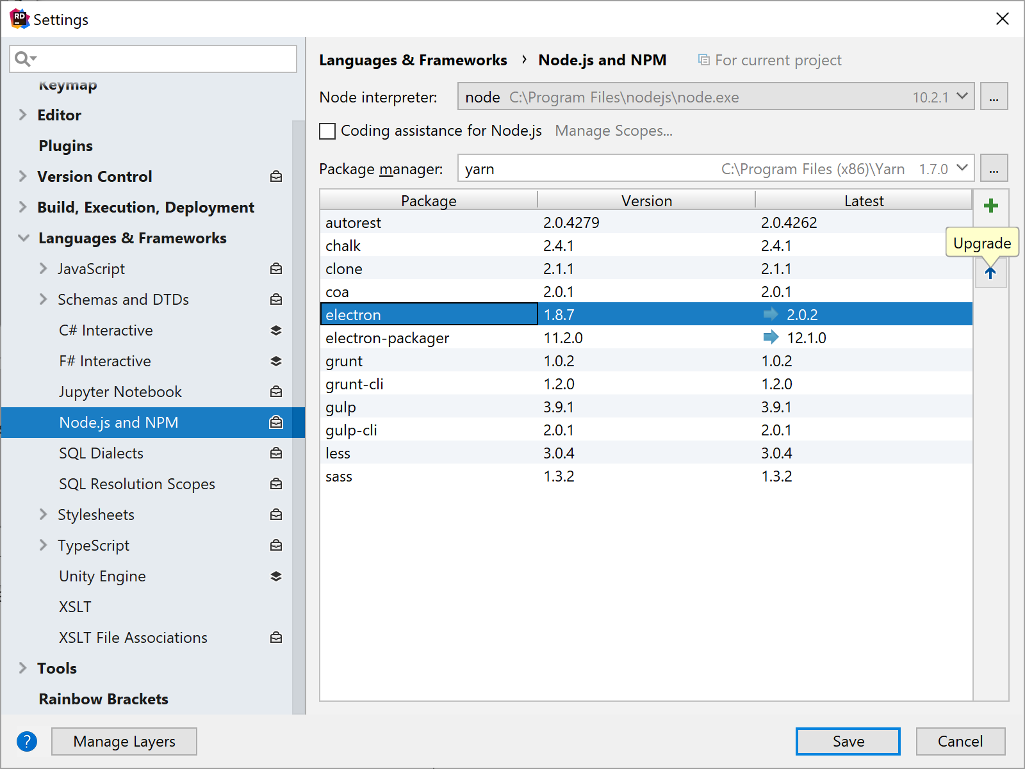Click layers icon next to C# Interactive
Viewport: 1025px width, 769px height.
(276, 330)
